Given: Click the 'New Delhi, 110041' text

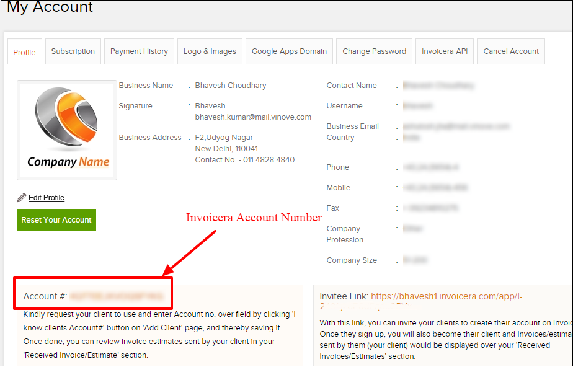Looking at the screenshot, I should tap(226, 149).
